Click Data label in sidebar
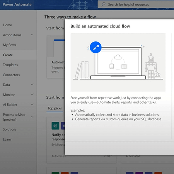The height and width of the screenshot is (174, 174). [7, 85]
